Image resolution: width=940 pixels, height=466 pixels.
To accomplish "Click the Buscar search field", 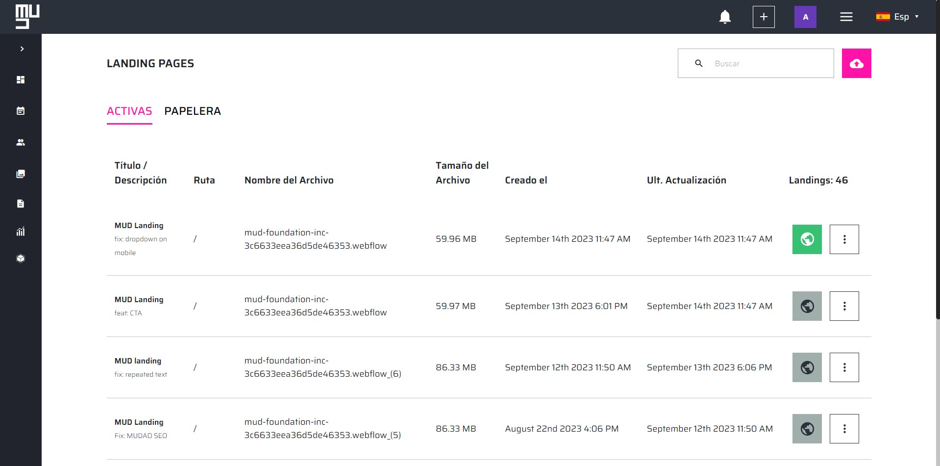I will tap(756, 63).
